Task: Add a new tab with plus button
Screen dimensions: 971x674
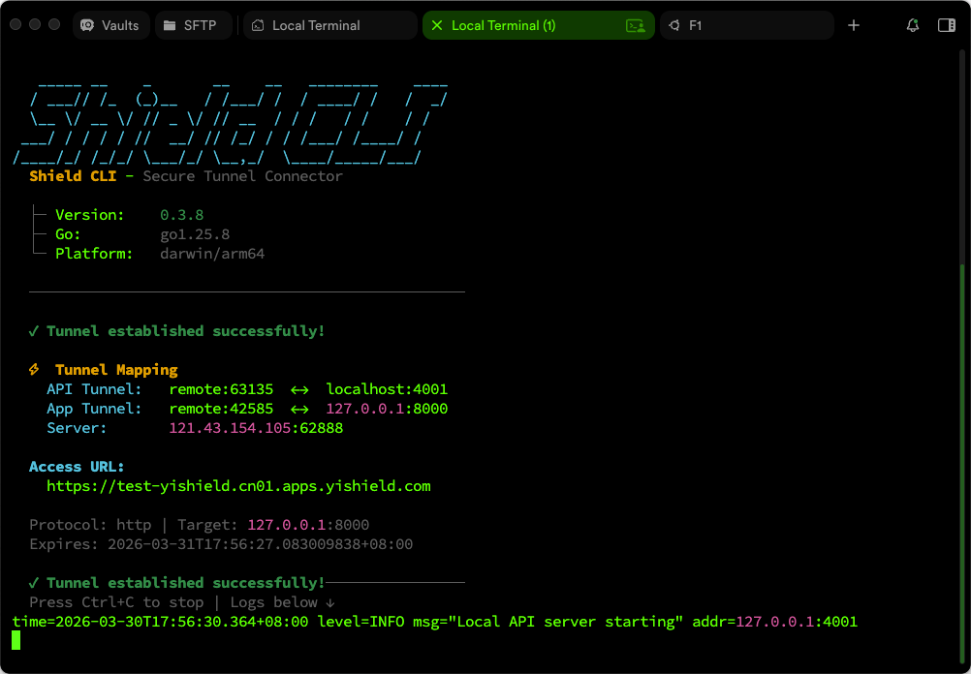Action: pos(854,25)
